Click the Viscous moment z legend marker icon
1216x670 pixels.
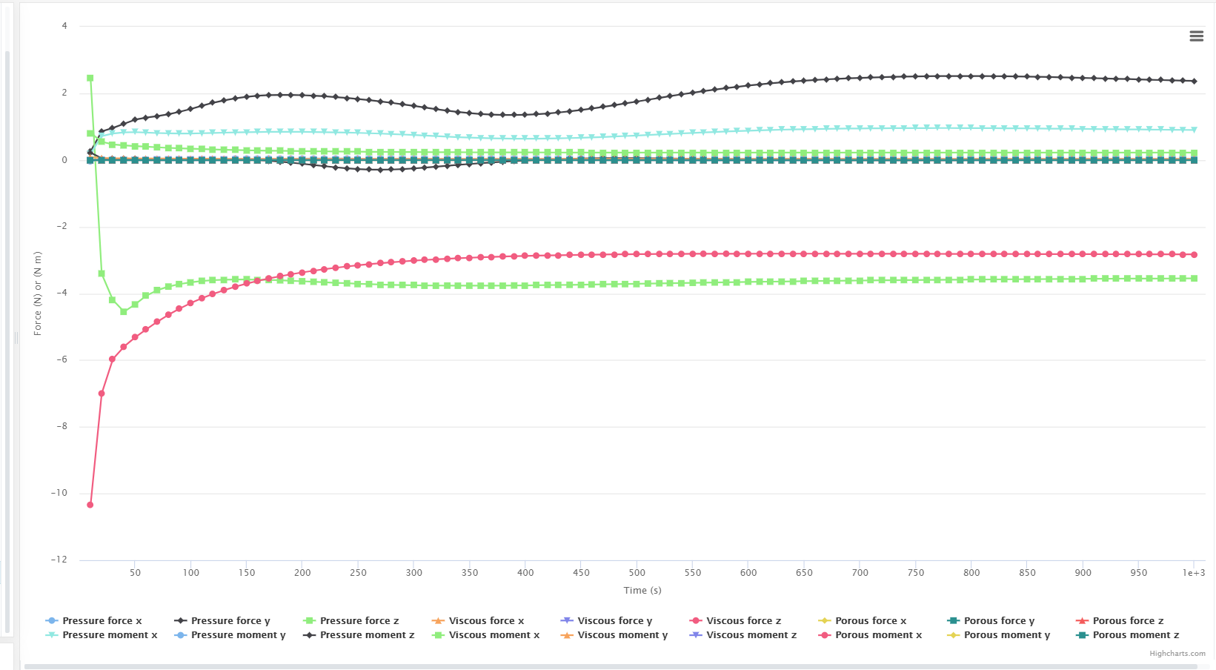click(695, 635)
